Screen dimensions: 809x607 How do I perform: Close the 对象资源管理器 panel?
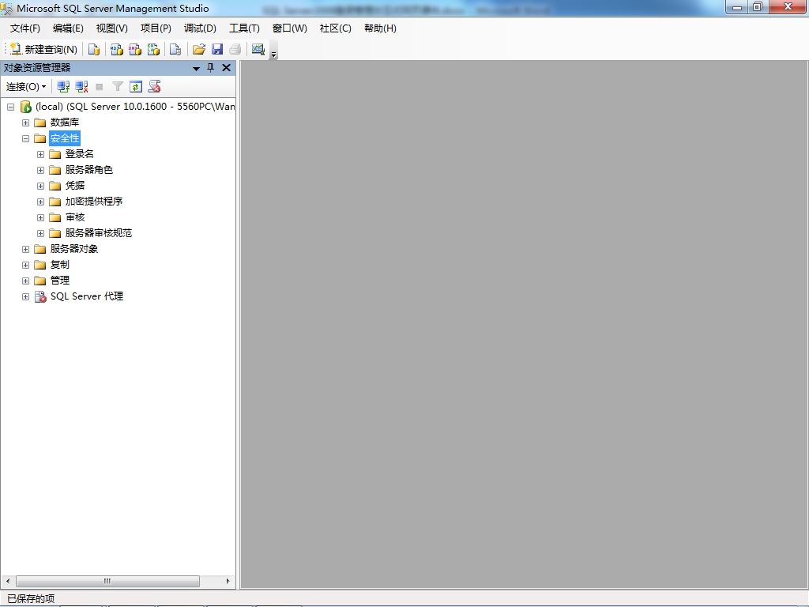tap(226, 68)
